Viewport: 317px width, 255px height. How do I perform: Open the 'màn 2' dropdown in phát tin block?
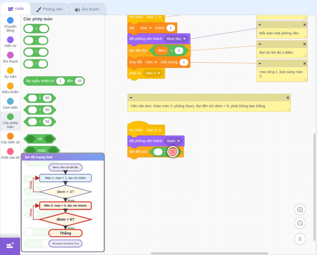(x=153, y=73)
